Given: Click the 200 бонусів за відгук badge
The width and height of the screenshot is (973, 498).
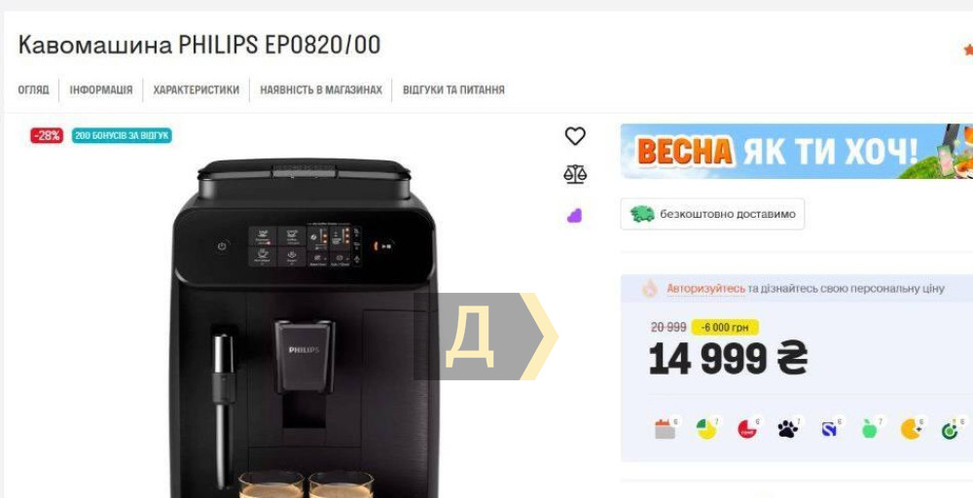Looking at the screenshot, I should tap(122, 136).
